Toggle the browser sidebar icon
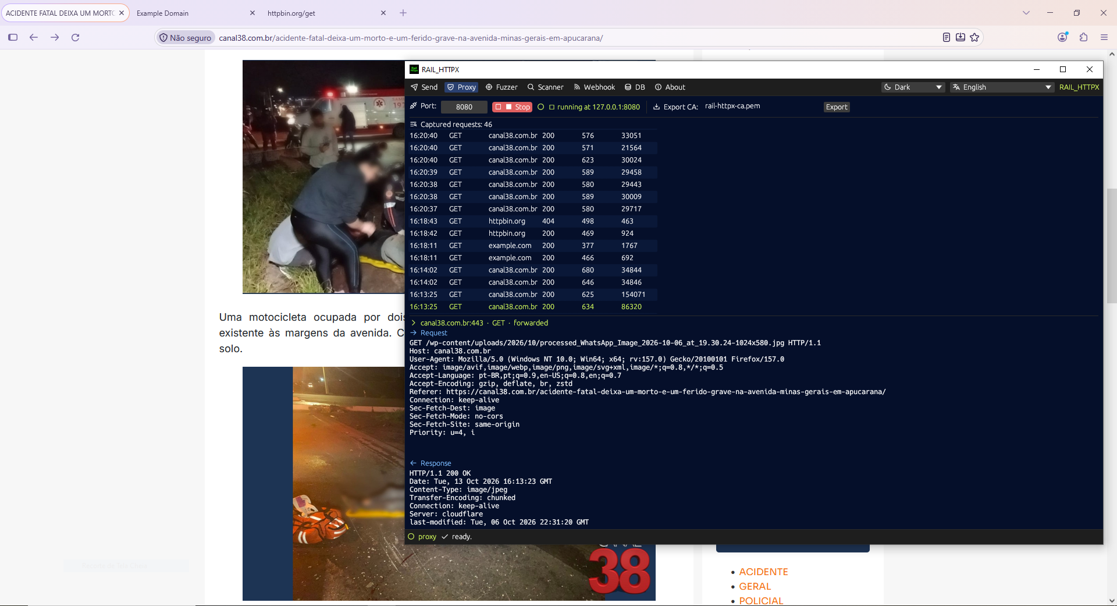1117x606 pixels. point(13,37)
